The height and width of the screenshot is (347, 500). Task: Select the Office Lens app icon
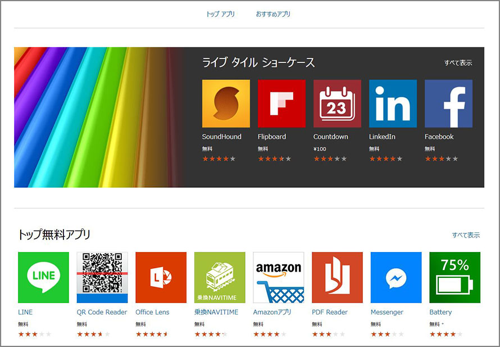point(161,277)
